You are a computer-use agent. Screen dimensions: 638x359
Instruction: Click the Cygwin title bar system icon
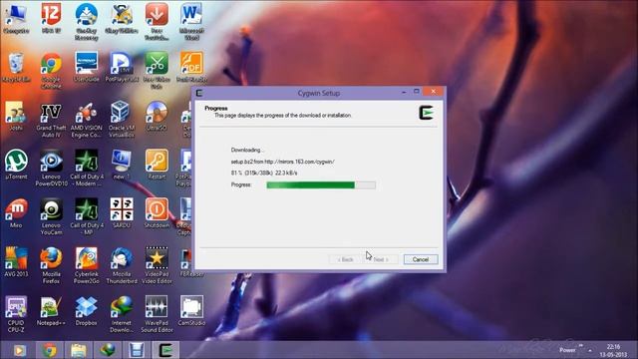(199, 93)
